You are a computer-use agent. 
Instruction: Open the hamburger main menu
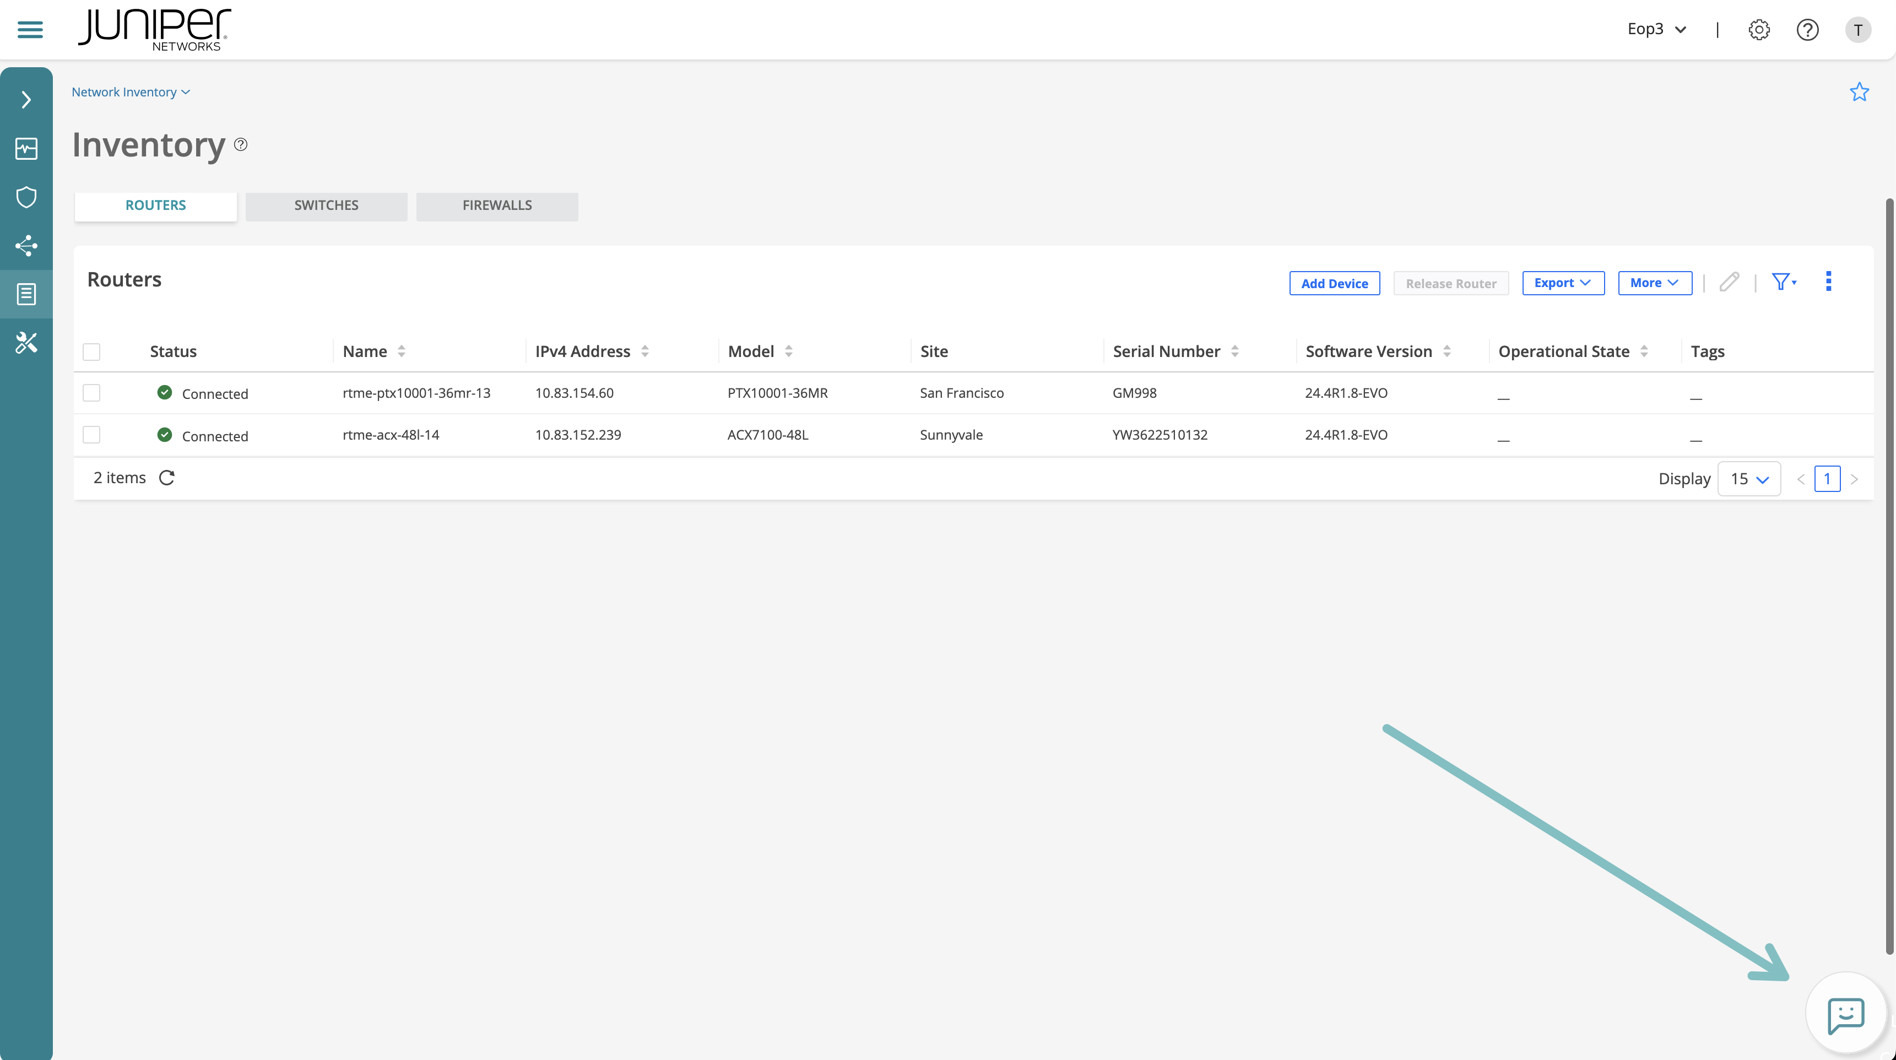click(30, 29)
